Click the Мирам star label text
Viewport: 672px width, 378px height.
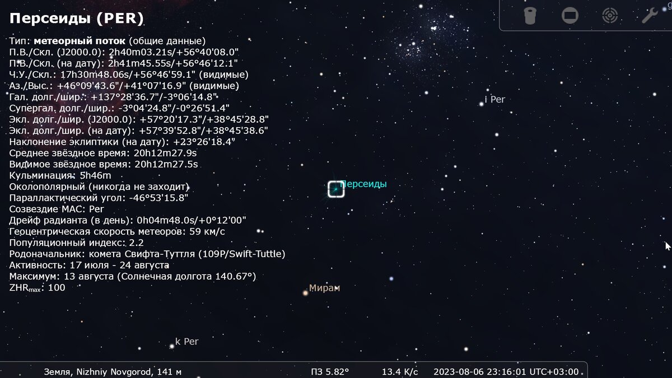pyautogui.click(x=325, y=288)
